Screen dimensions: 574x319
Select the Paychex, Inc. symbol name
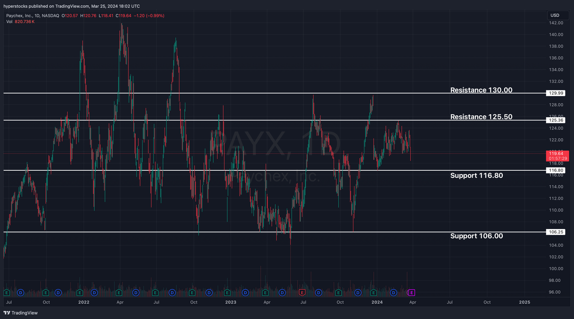pos(19,15)
